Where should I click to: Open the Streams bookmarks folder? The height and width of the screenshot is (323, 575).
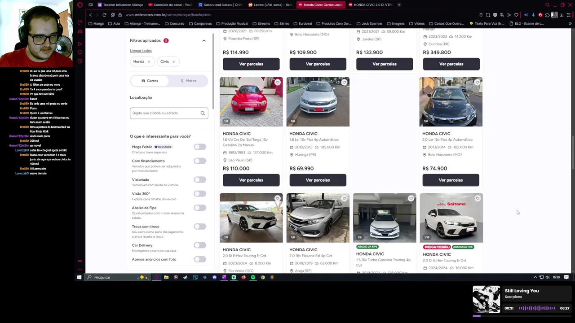pyautogui.click(x=261, y=23)
